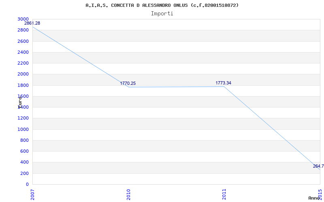Viewport: 324px width, 202px height.
Task: Click the Euro y-axis title
Action: click(x=20, y=102)
